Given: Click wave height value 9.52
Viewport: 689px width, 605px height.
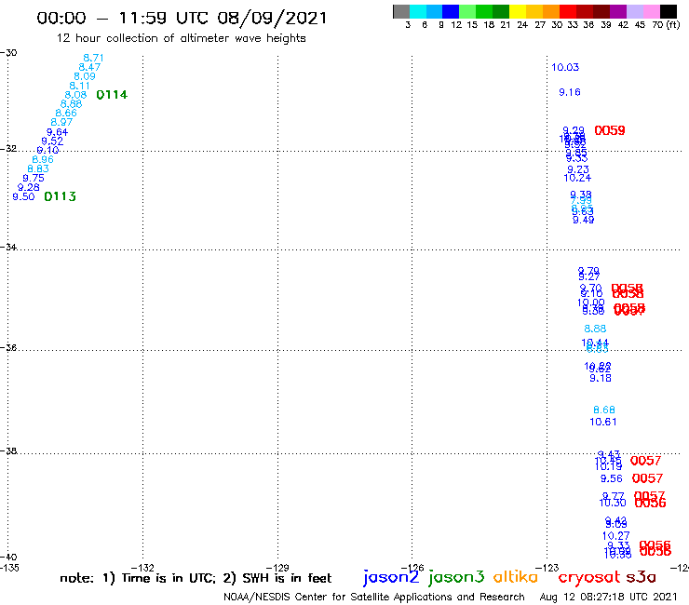Looking at the screenshot, I should [52, 141].
